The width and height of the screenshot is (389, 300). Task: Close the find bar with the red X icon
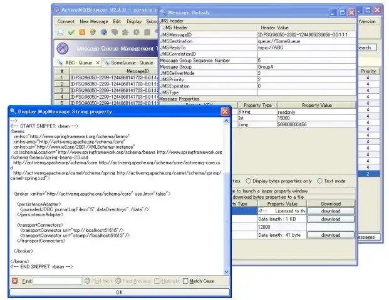pyautogui.click(x=15, y=281)
